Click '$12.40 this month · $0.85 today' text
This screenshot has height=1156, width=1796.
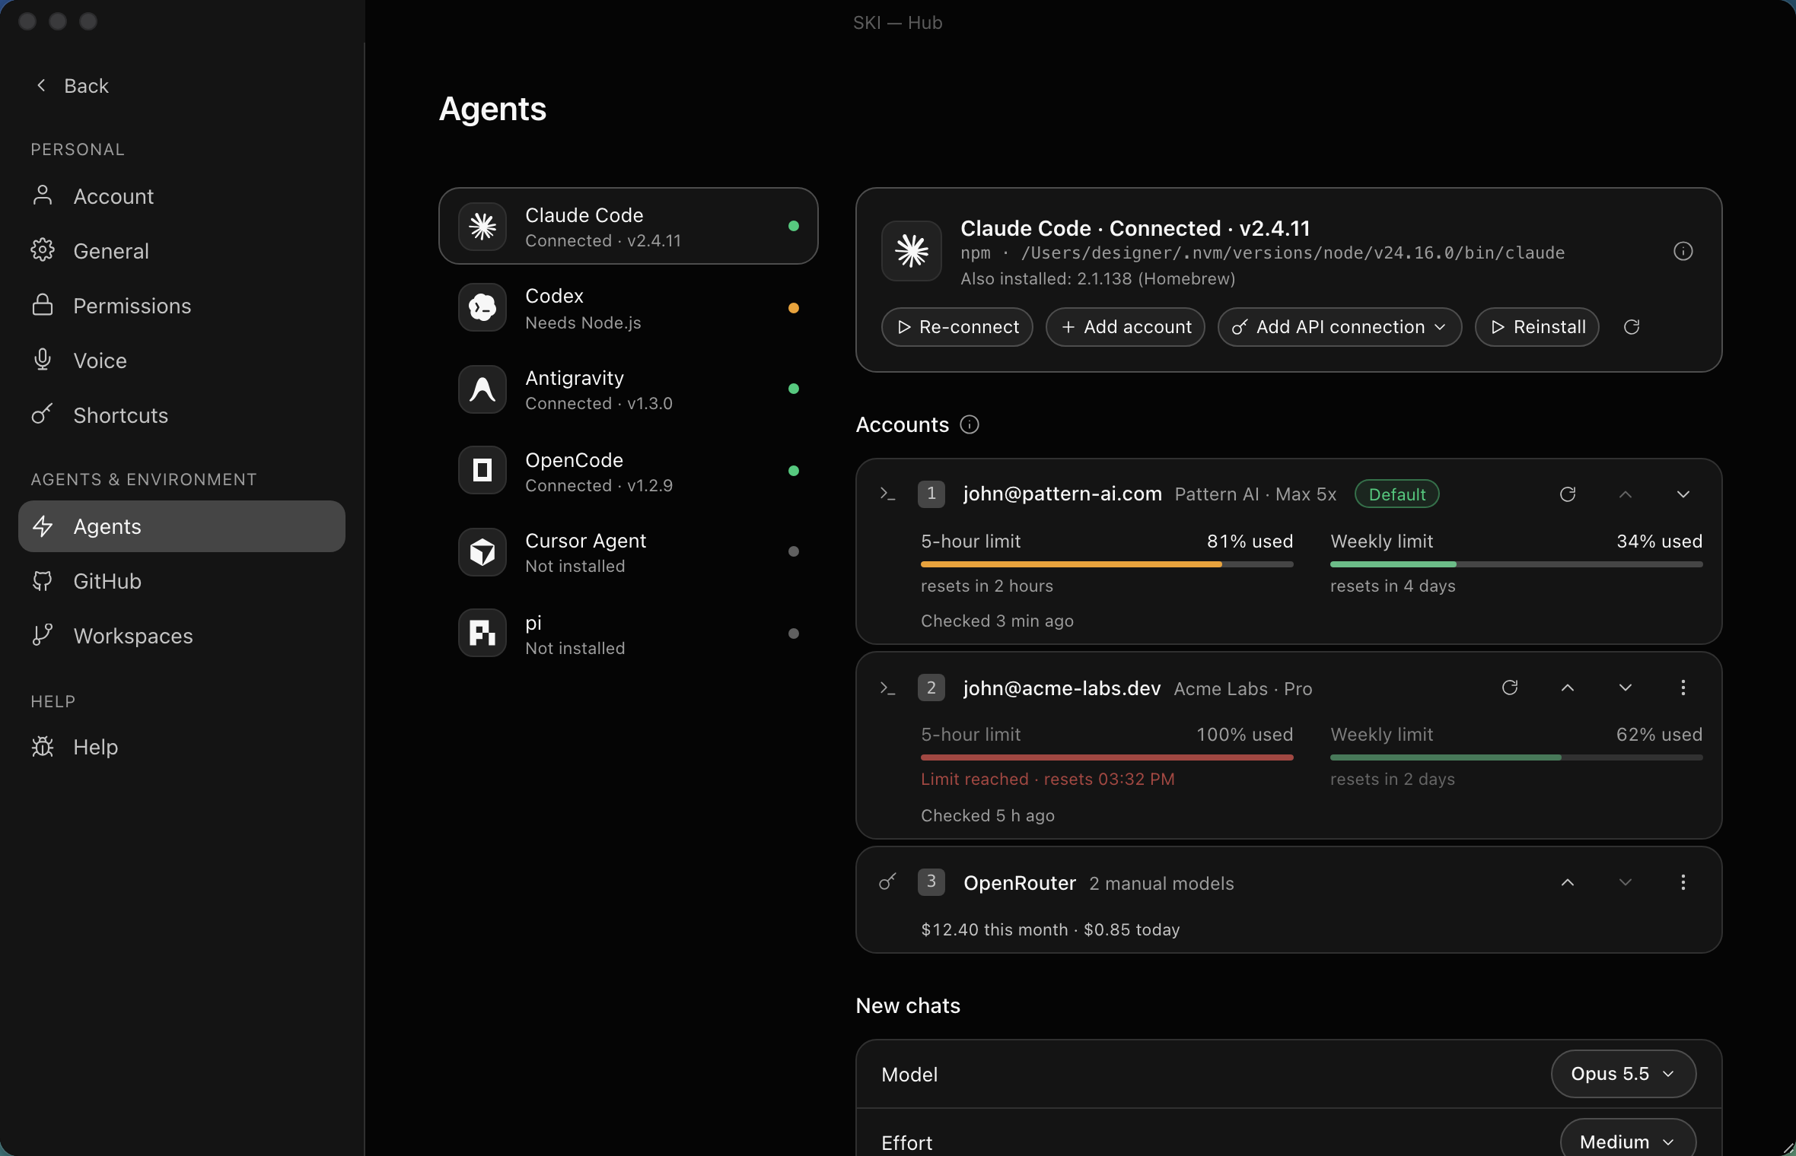1050,929
